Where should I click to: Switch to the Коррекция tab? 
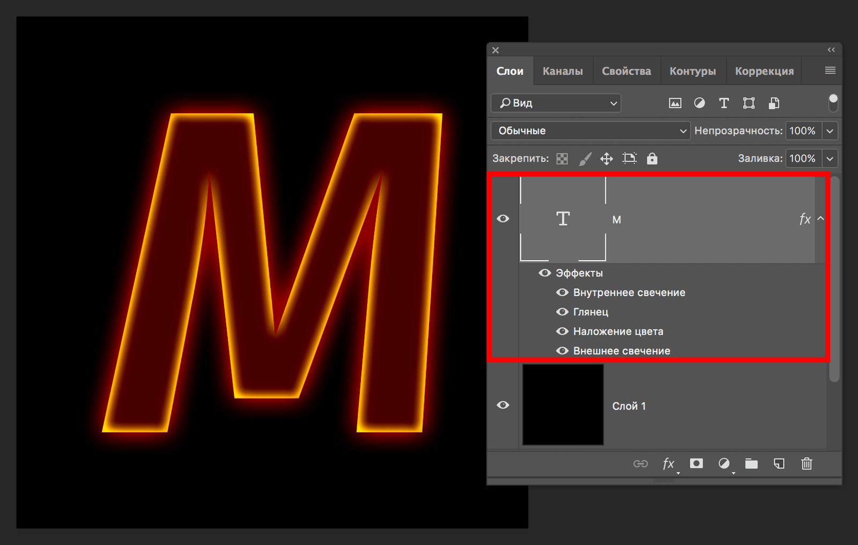pos(764,71)
